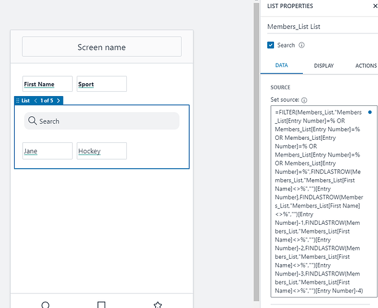Click the Jane list cell
The width and height of the screenshot is (378, 308).
click(x=47, y=151)
